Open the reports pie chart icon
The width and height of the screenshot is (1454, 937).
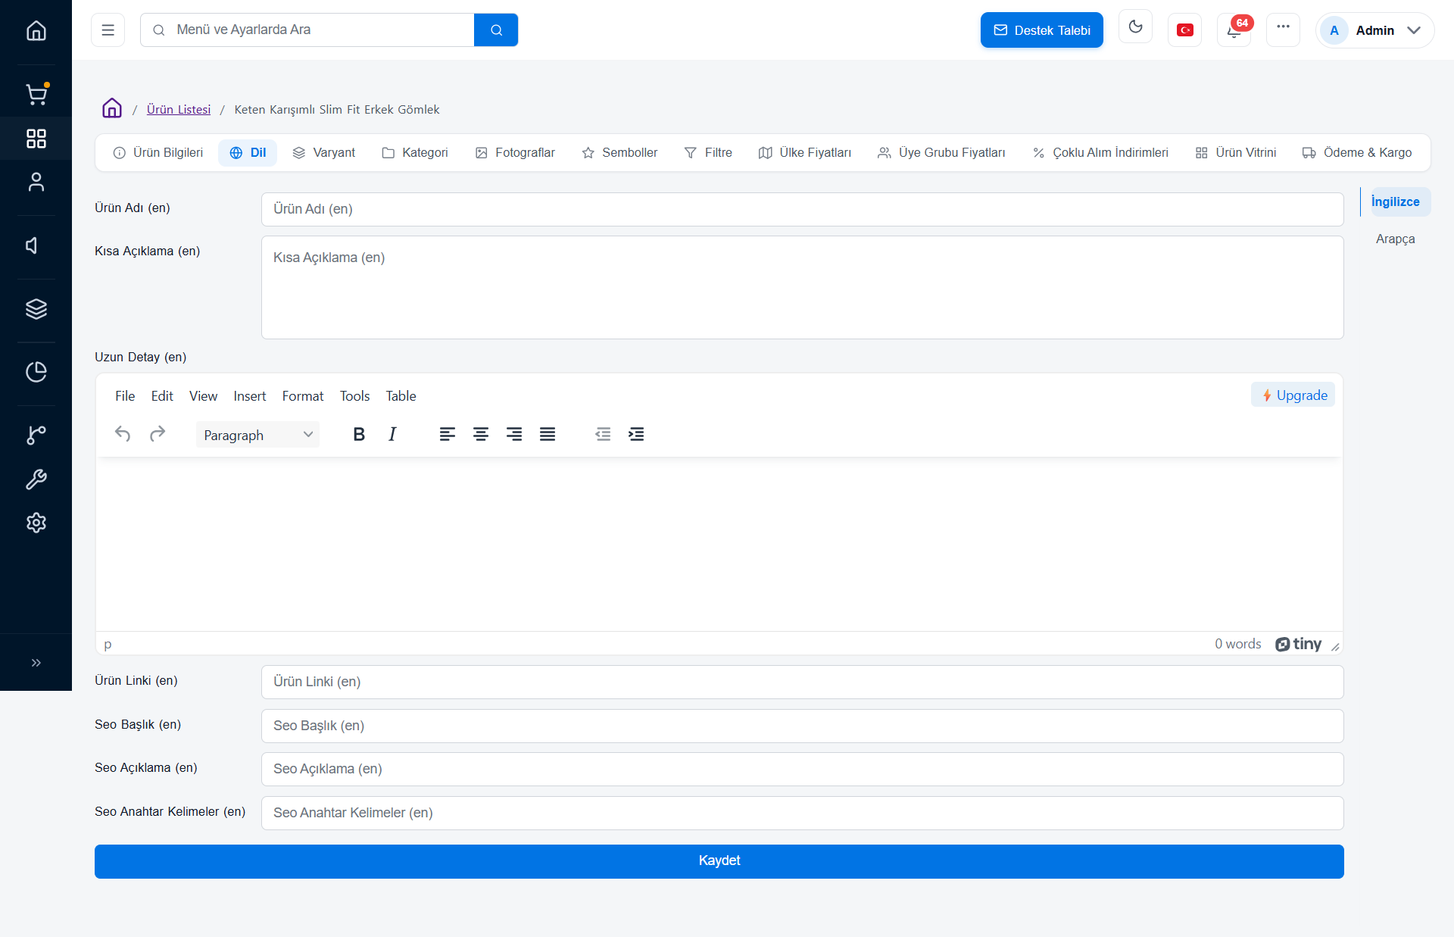click(36, 372)
